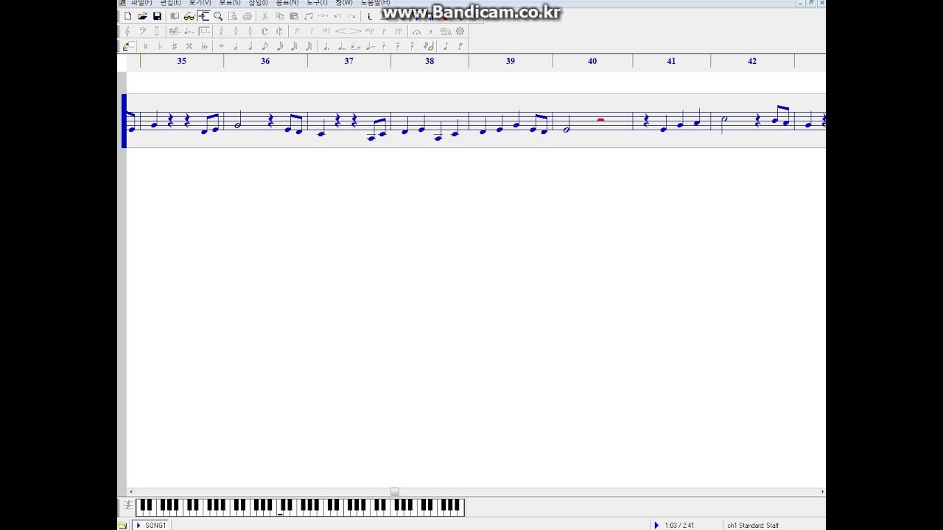Open print preview icon

[x=233, y=16]
